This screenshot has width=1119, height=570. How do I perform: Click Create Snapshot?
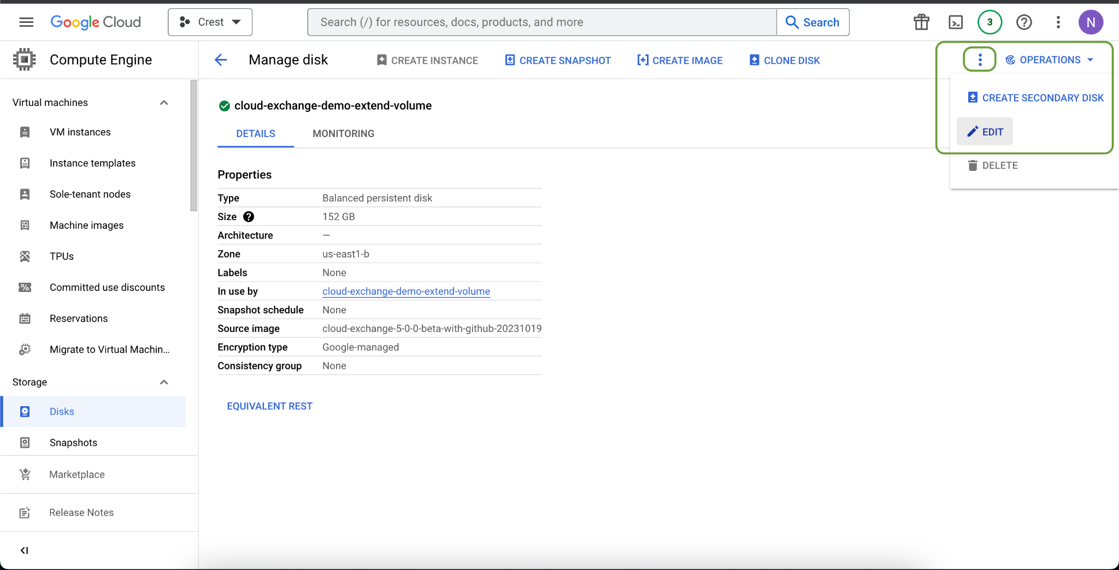click(x=558, y=60)
